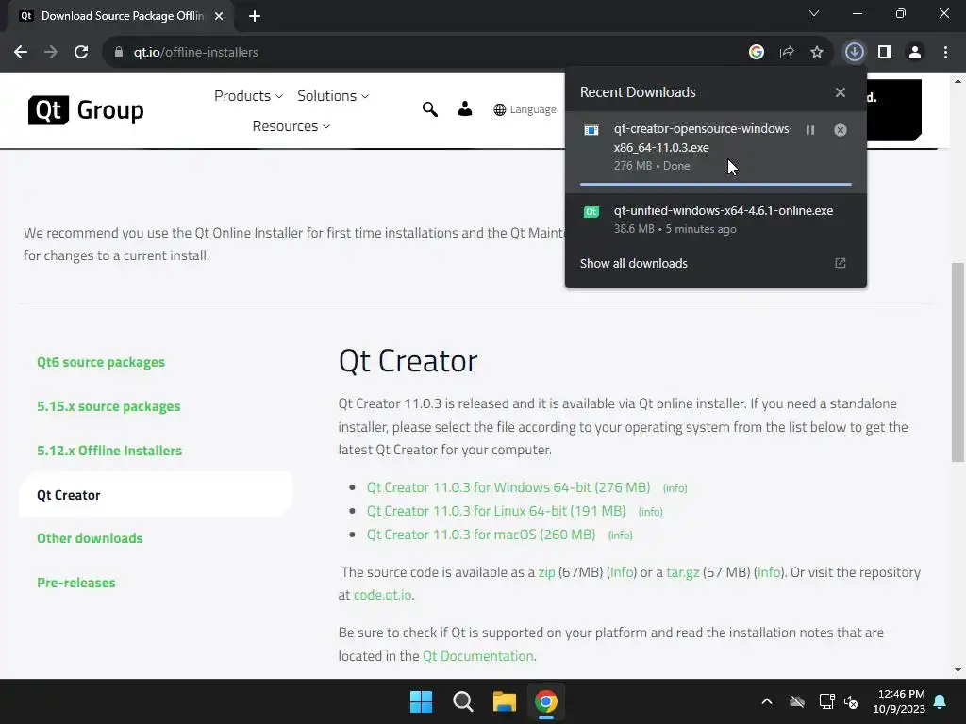
Task: Click the padlock site info icon
Action: pyautogui.click(x=119, y=53)
